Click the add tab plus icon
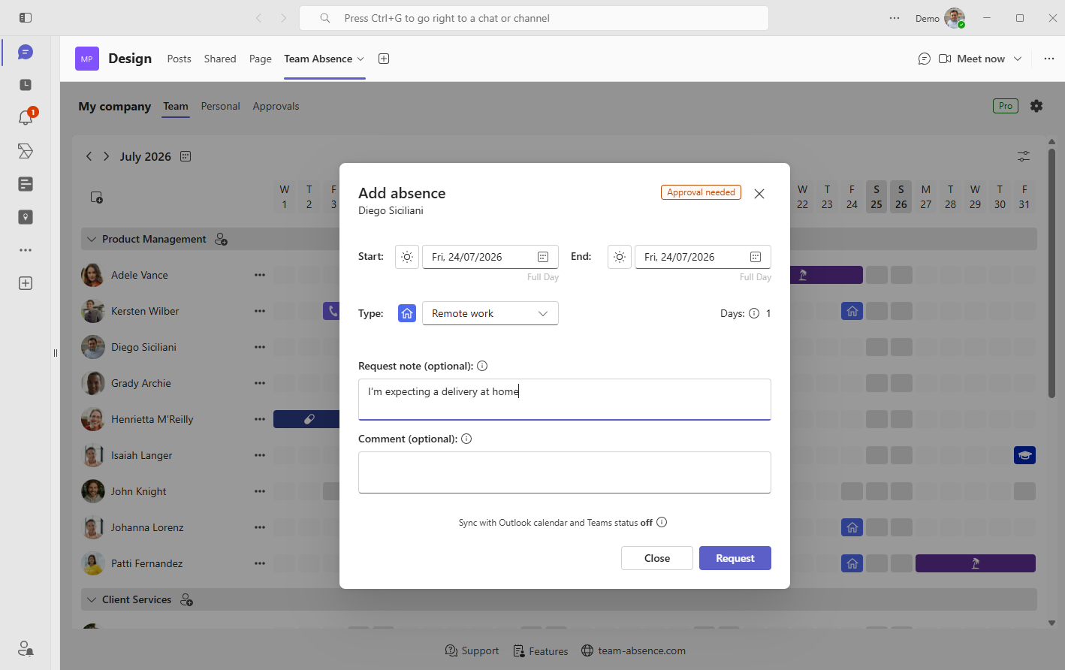1065x670 pixels. (x=384, y=59)
